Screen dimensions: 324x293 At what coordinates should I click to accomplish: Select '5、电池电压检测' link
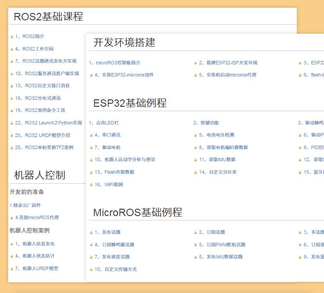pyautogui.click(x=216, y=135)
